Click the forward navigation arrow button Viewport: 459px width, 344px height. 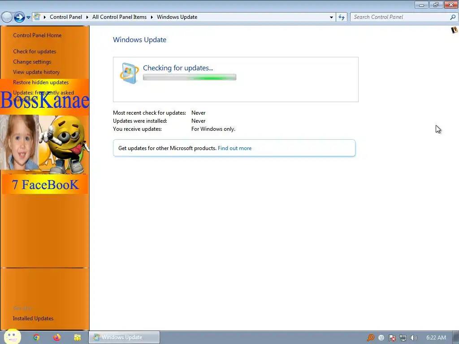(19, 17)
